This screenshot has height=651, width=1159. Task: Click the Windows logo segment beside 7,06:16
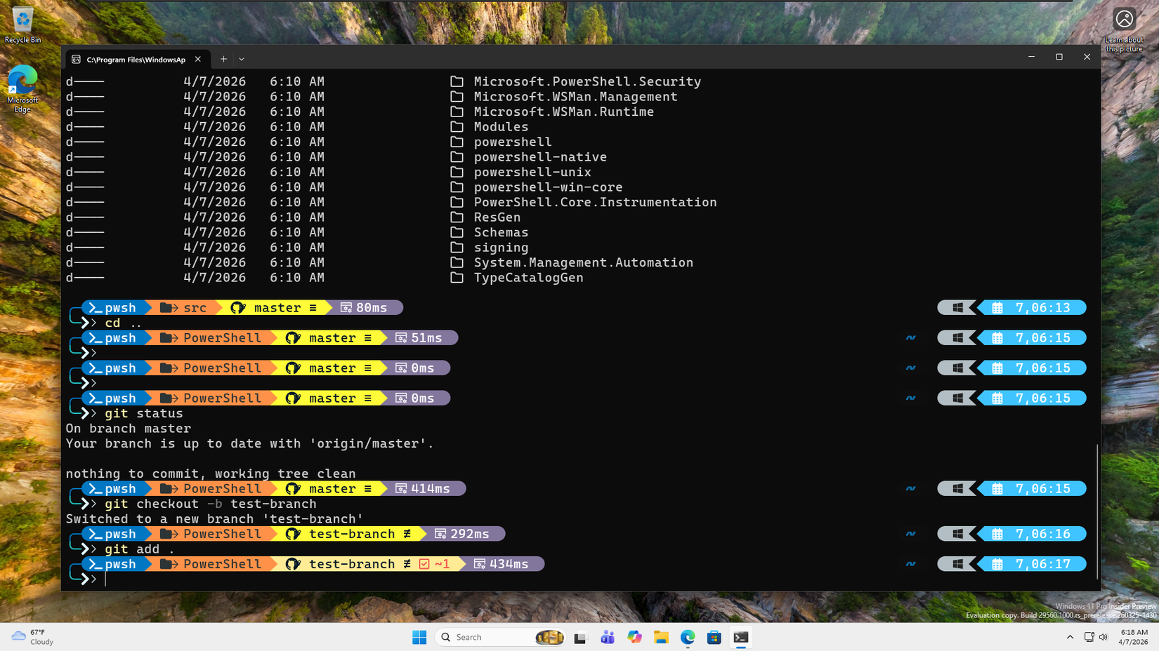pos(957,534)
